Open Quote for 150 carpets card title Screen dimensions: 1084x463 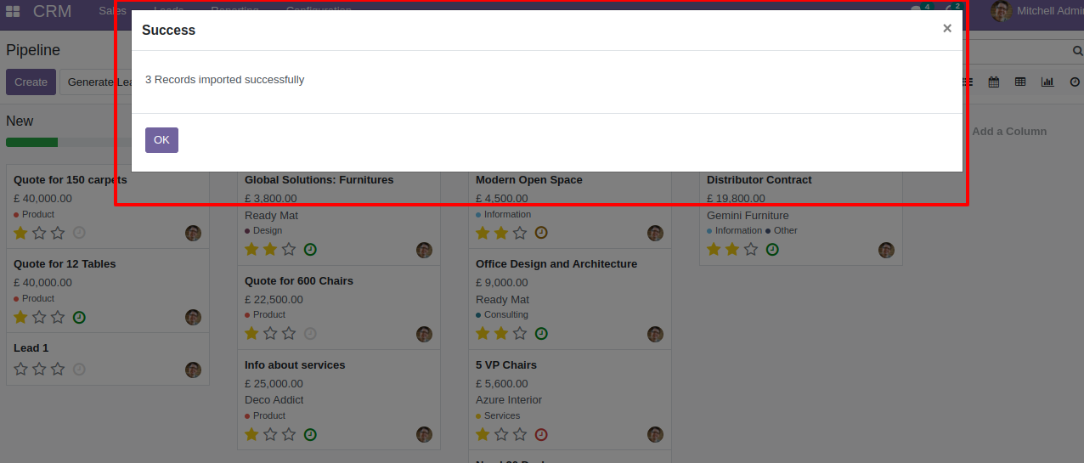click(71, 180)
